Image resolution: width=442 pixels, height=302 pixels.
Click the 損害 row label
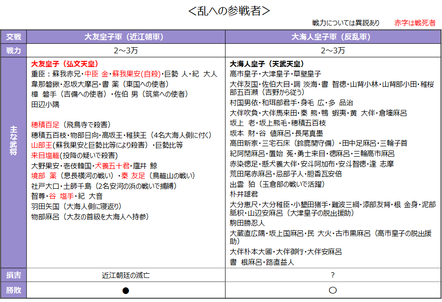14,275
